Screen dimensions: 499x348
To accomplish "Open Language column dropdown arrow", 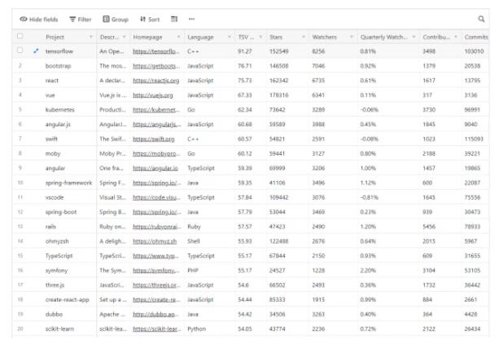I will tap(229, 37).
